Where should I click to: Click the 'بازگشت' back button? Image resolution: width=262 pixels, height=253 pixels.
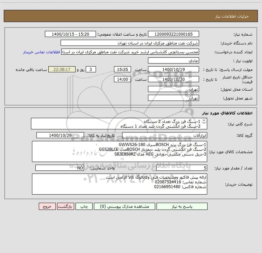coord(65,206)
